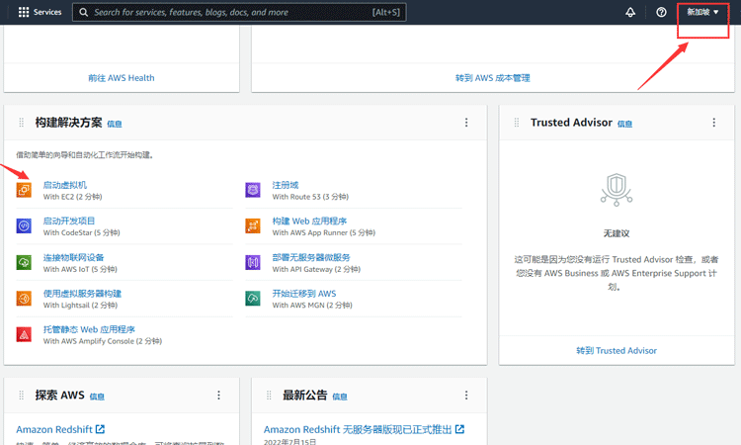Viewport: 741px width, 445px height.
Task: Open 最新公告 widget three-dot menu
Action: [466, 395]
